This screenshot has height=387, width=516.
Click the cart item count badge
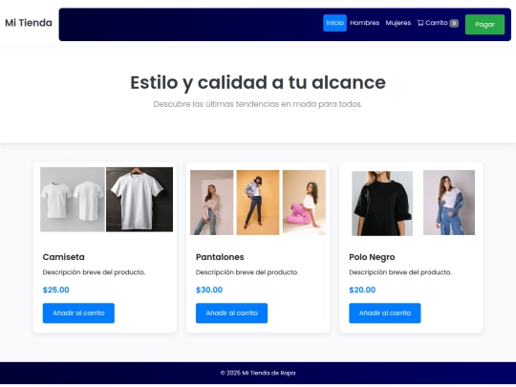tap(454, 23)
